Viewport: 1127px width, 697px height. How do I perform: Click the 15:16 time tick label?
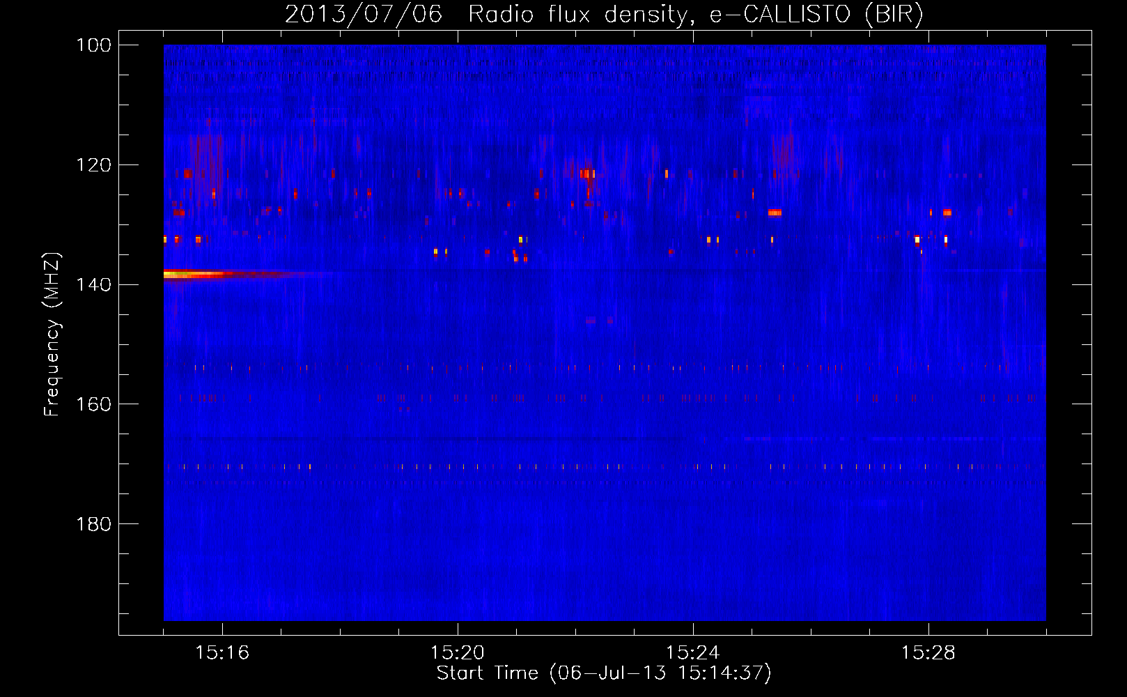[x=222, y=652]
